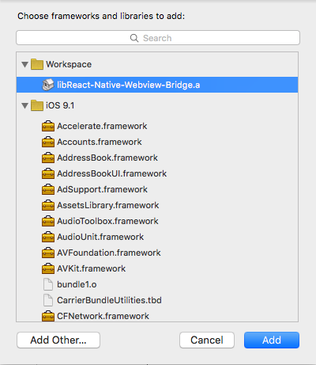This screenshot has width=316, height=365.
Task: Click the AVKit.framework toolbox icon
Action: pos(48,268)
